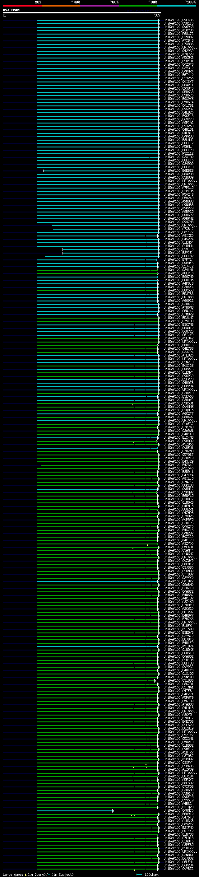This screenshot has height=877, width=199.
Task: Click hit label UniRef100_B6JBB2
Action: tap(178, 858)
